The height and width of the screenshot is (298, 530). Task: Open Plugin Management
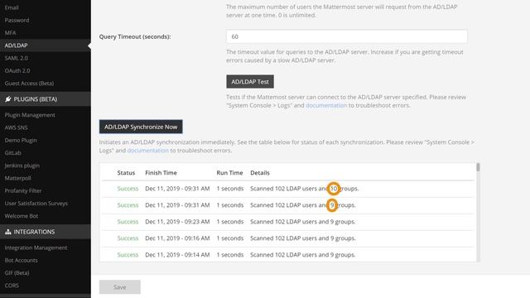coord(30,115)
